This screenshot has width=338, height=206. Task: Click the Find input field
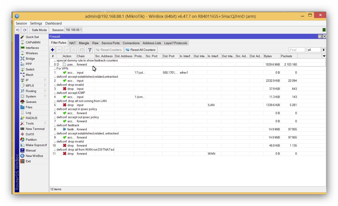[297, 50]
